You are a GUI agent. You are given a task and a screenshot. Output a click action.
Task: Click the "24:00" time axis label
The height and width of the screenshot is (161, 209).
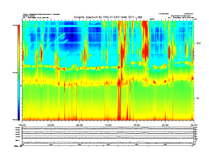coord(194,125)
